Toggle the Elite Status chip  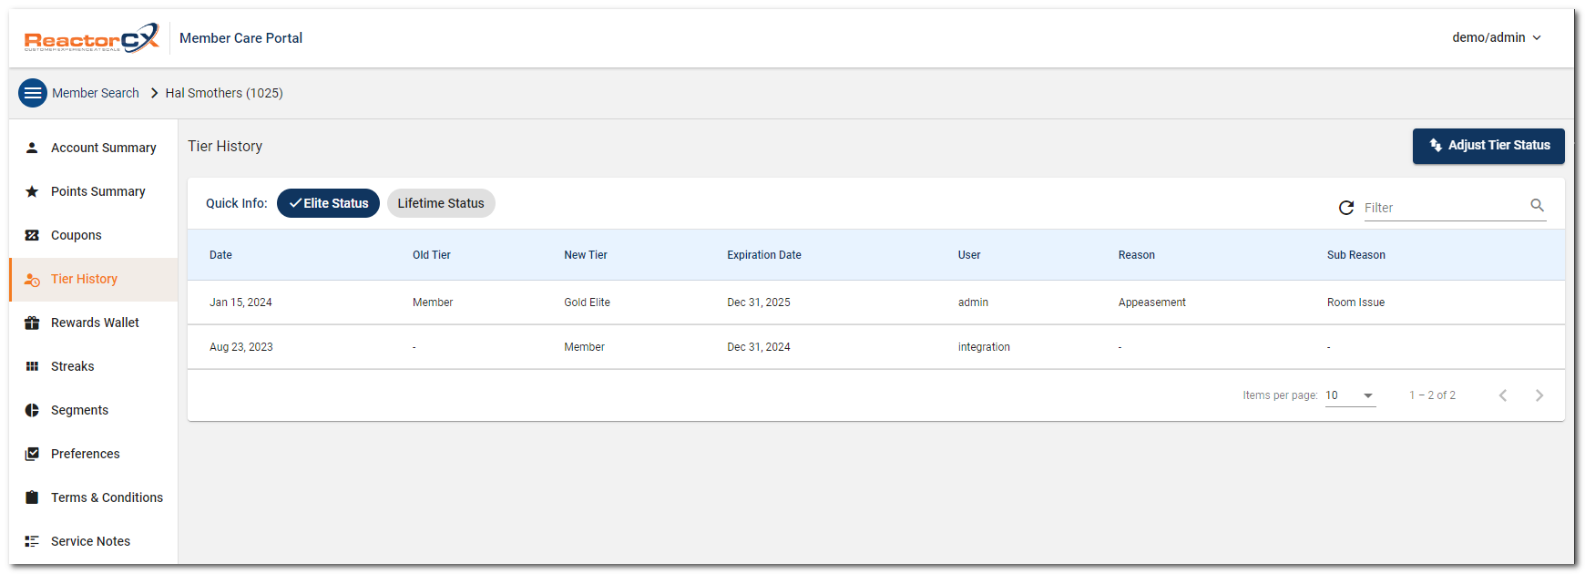coord(328,203)
